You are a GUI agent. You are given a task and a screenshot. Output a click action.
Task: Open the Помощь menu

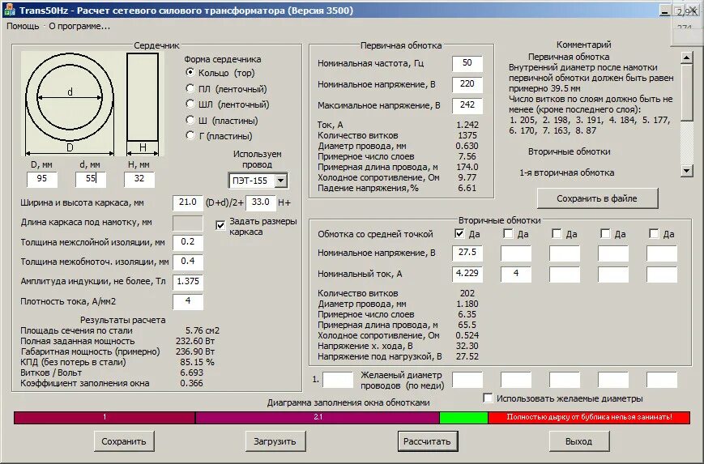(23, 26)
